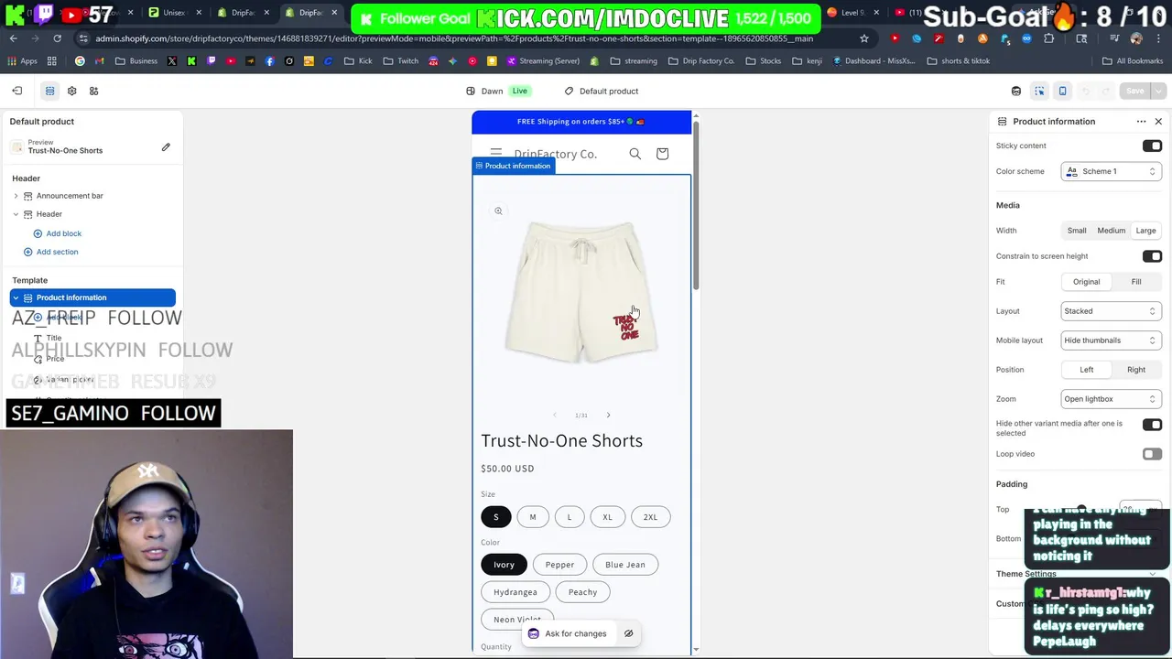Open the Zoom dropdown showing Open lightbox
This screenshot has height=659, width=1172.
click(x=1111, y=399)
